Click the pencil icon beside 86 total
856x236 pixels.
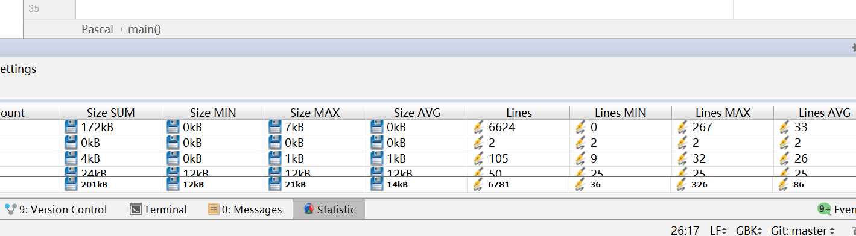[x=785, y=184]
